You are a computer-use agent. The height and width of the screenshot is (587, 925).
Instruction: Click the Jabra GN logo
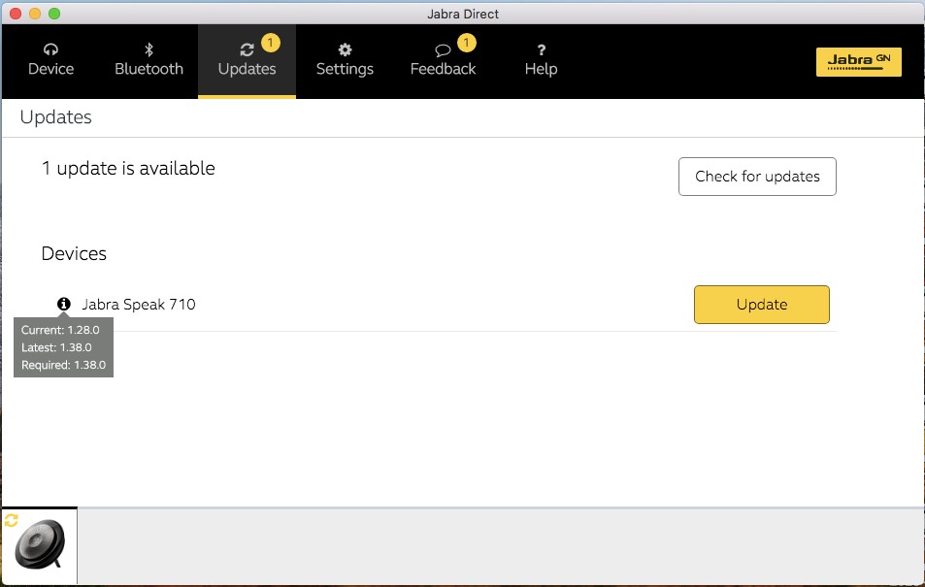(858, 62)
